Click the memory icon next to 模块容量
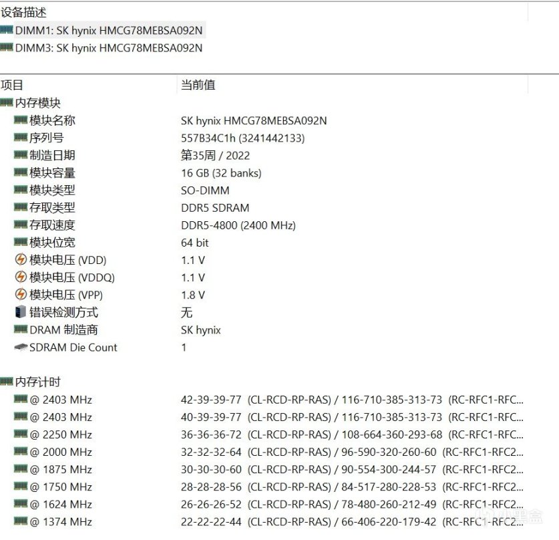The image size is (559, 540). (x=21, y=172)
